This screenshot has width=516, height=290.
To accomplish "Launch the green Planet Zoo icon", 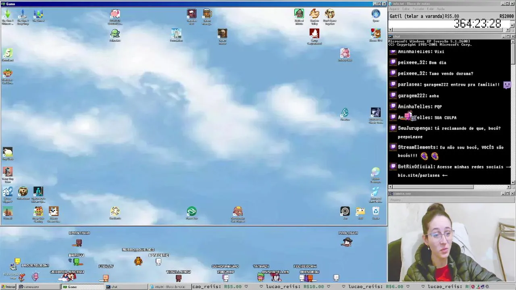I will tap(191, 213).
